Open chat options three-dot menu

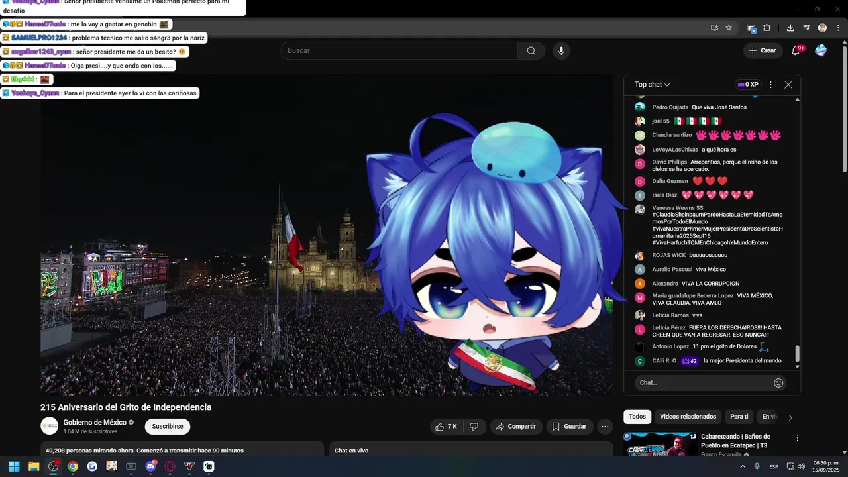pos(770,85)
